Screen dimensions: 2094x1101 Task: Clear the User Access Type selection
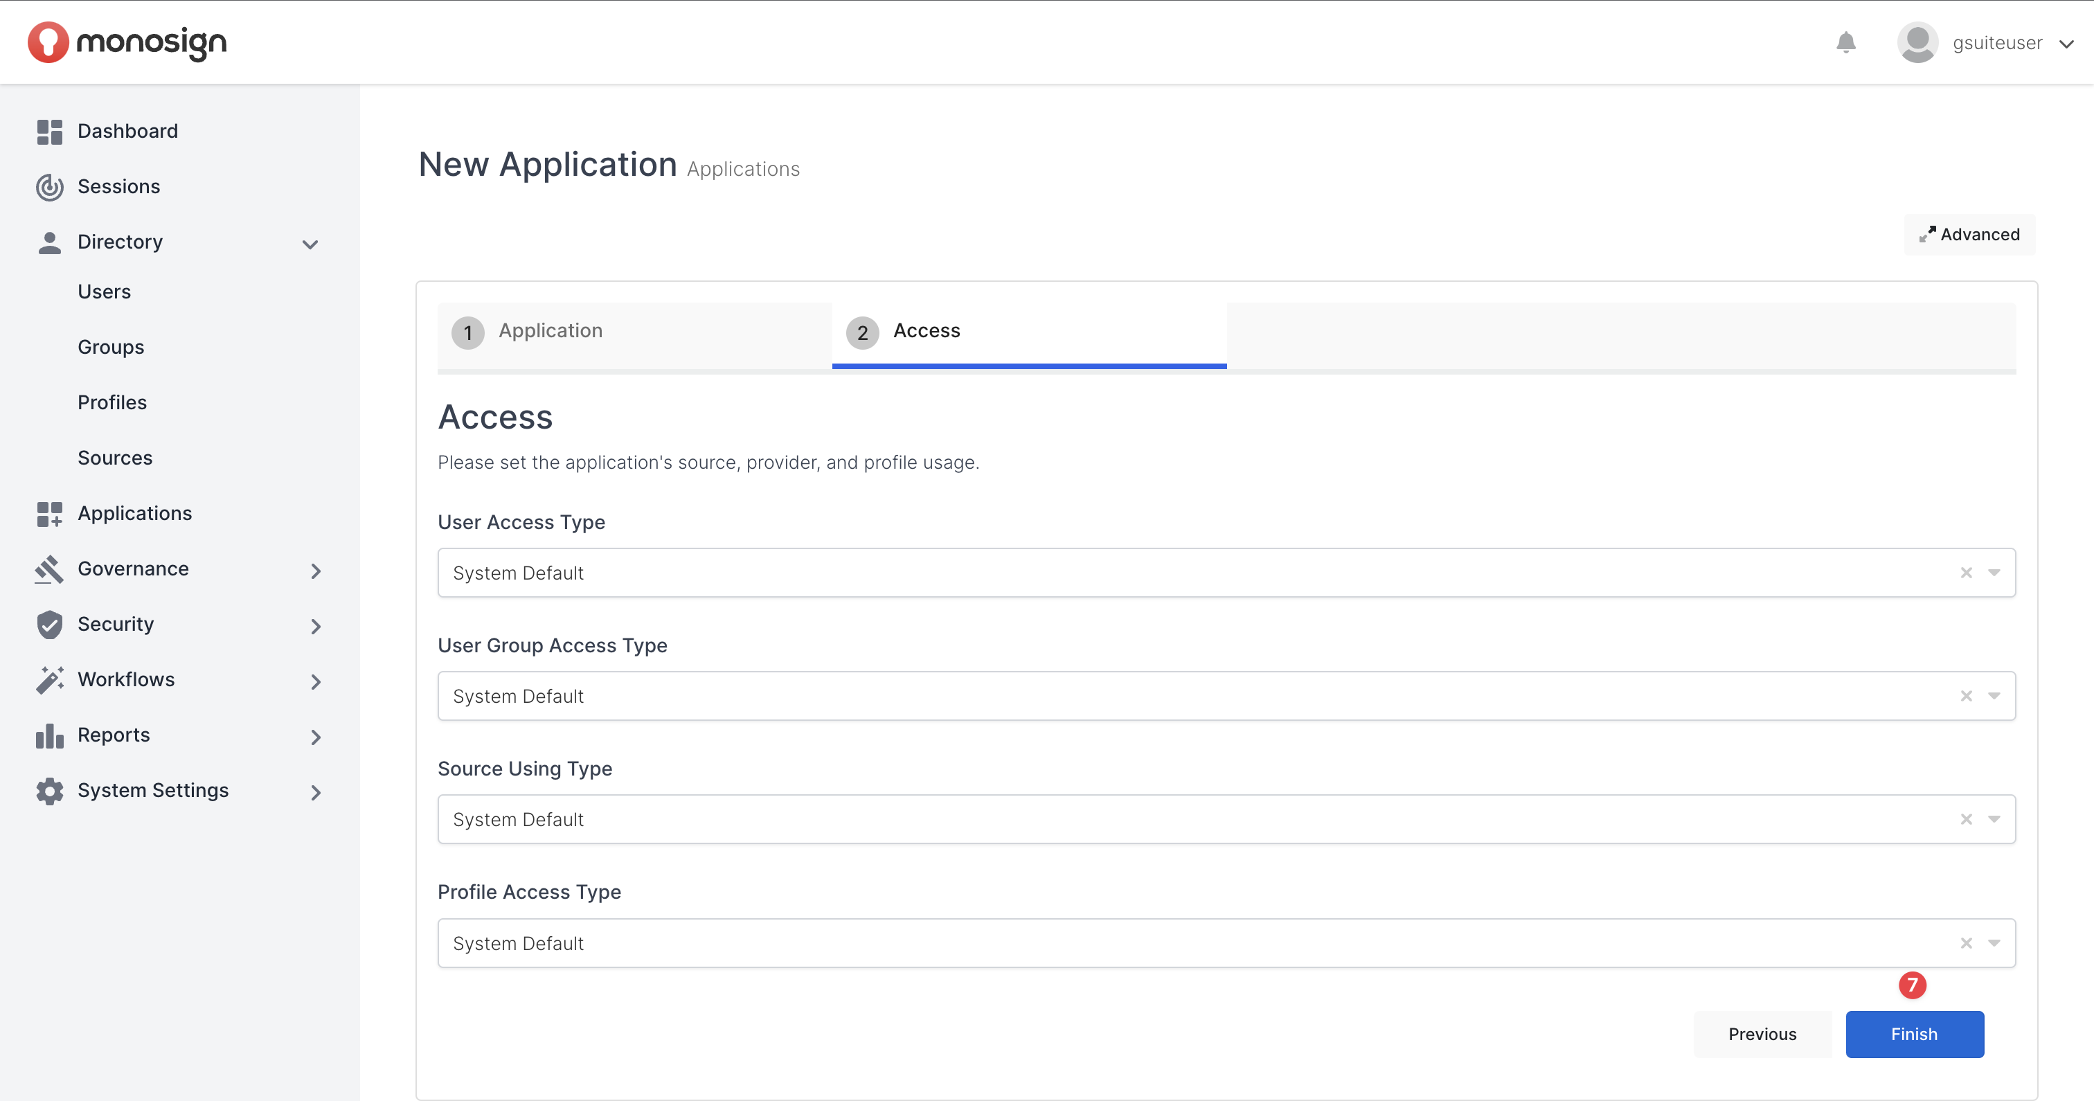pos(1966,573)
